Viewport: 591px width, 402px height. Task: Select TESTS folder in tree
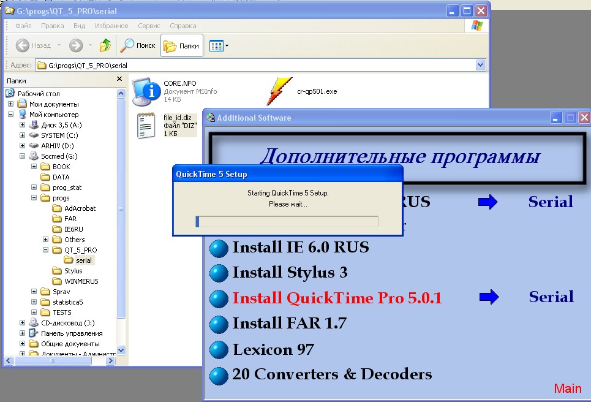(56, 313)
